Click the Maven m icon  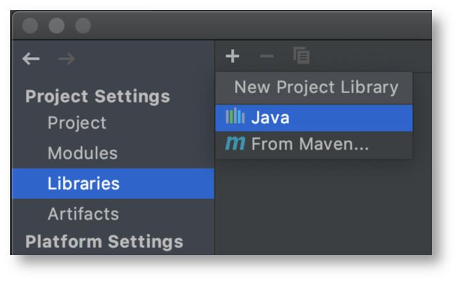pyautogui.click(x=235, y=144)
